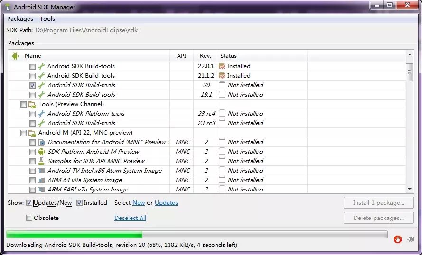Check Android M (API 22) group checkbox
The height and width of the screenshot is (255, 422).
23,133
